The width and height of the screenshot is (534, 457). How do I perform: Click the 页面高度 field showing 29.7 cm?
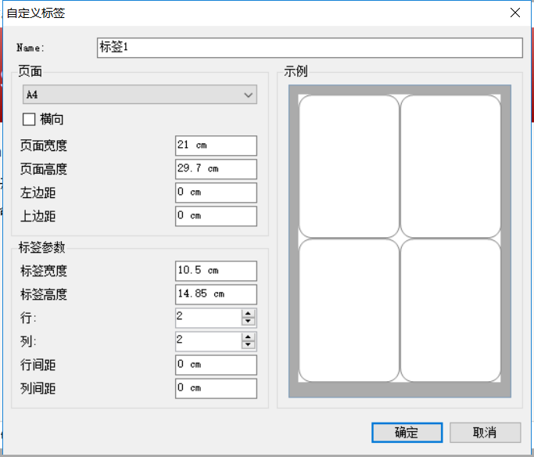tap(216, 169)
